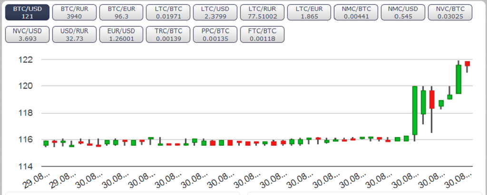Screen dimensions: 487x195
Task: Open the NVC/USD 3.693 pair
Action: pyautogui.click(x=27, y=35)
